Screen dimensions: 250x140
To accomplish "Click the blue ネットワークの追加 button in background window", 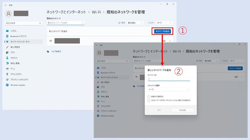I will click(x=162, y=31).
